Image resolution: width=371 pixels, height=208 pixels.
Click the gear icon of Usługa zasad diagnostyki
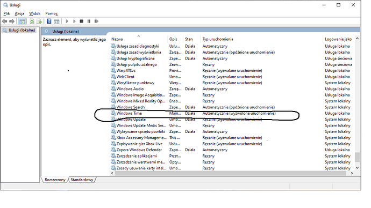[x=113, y=46]
